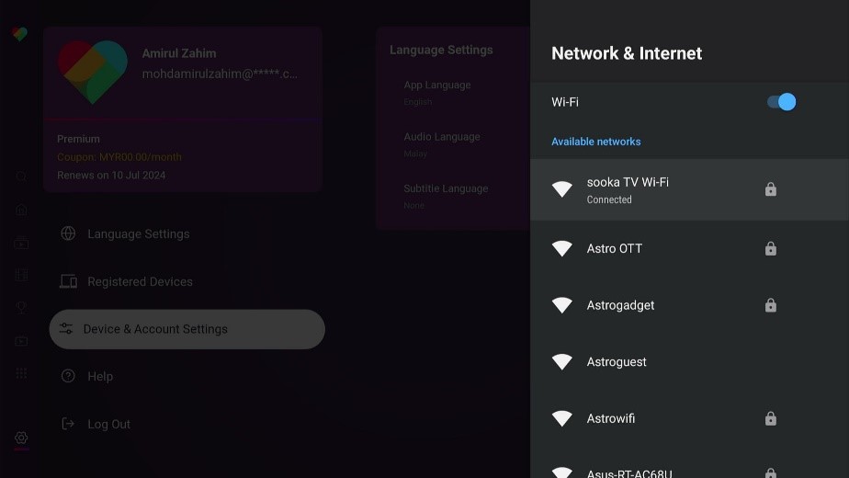Click the Wi-Fi signal icon for Astroguest
This screenshot has width=849, height=478.
click(562, 361)
